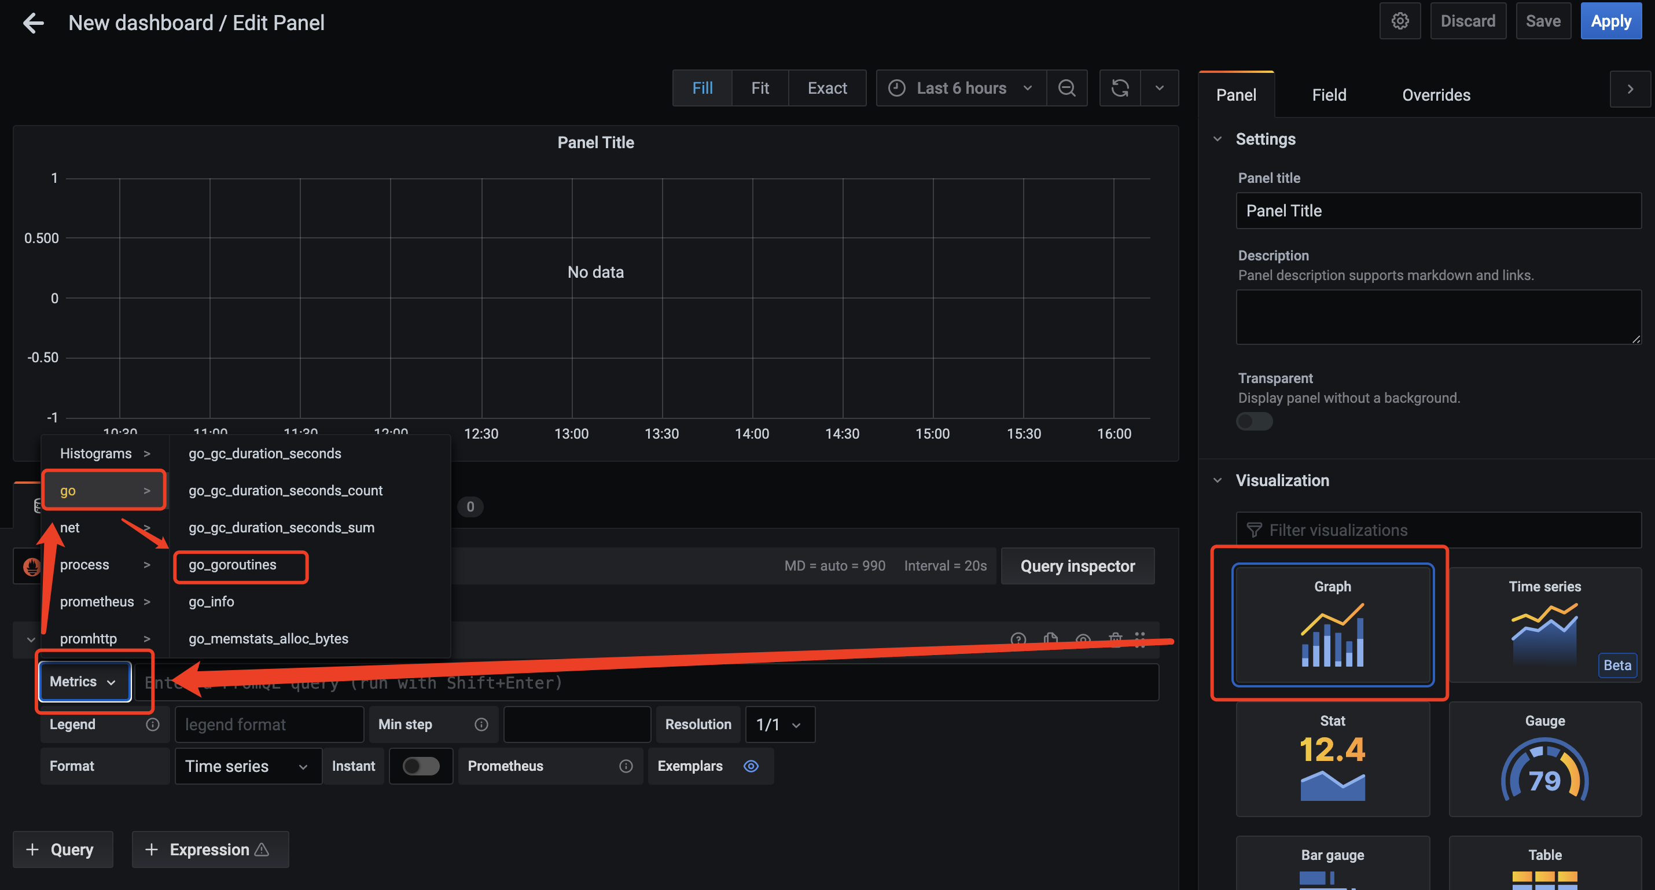
Task: Toggle query visibility with the eye icon
Action: tap(1083, 639)
